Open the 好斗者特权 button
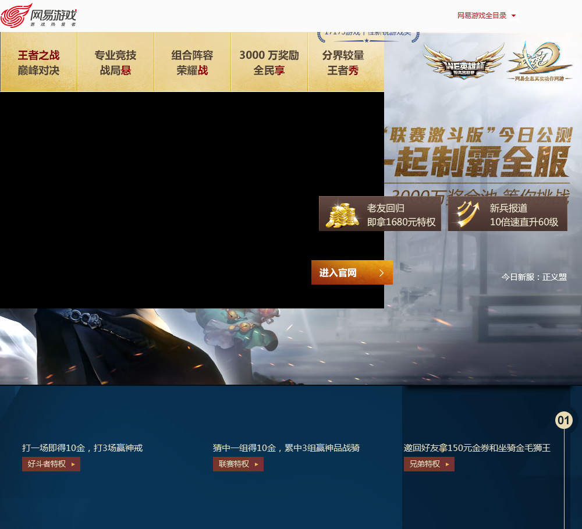The height and width of the screenshot is (529, 582). [x=51, y=464]
